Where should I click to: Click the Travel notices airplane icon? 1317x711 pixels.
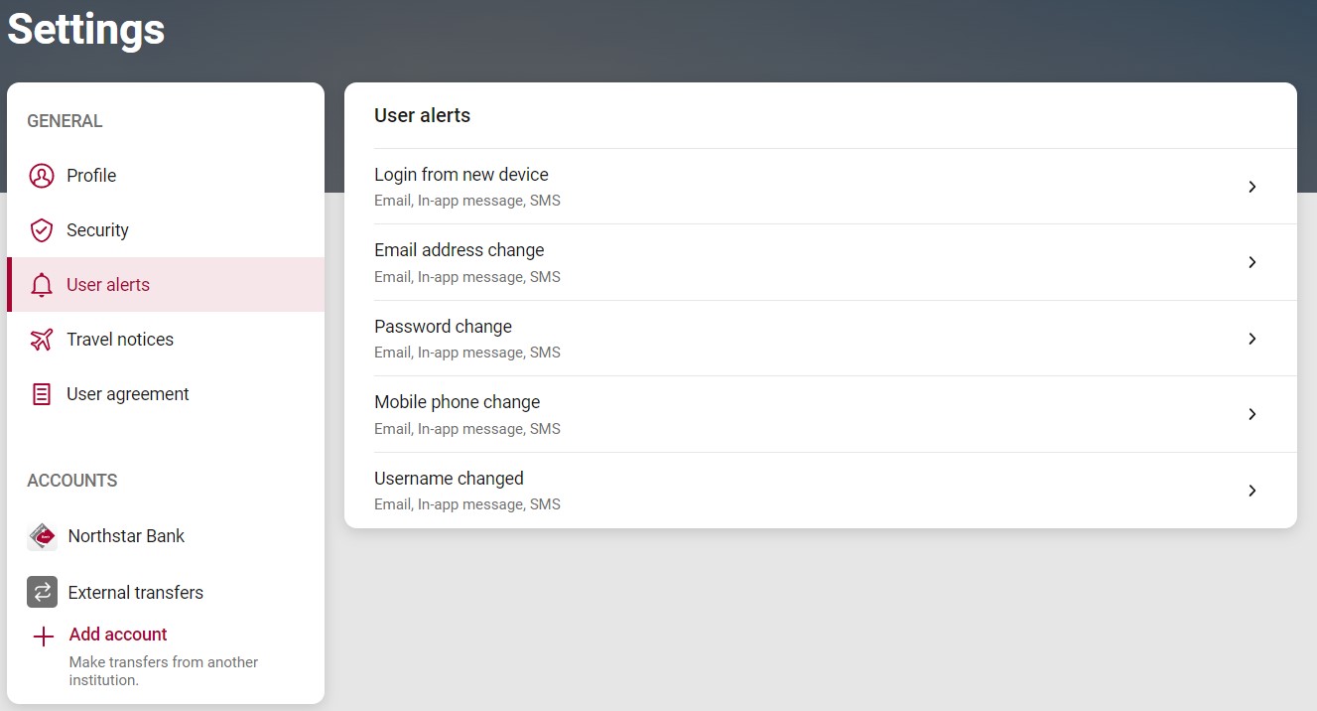(41, 340)
